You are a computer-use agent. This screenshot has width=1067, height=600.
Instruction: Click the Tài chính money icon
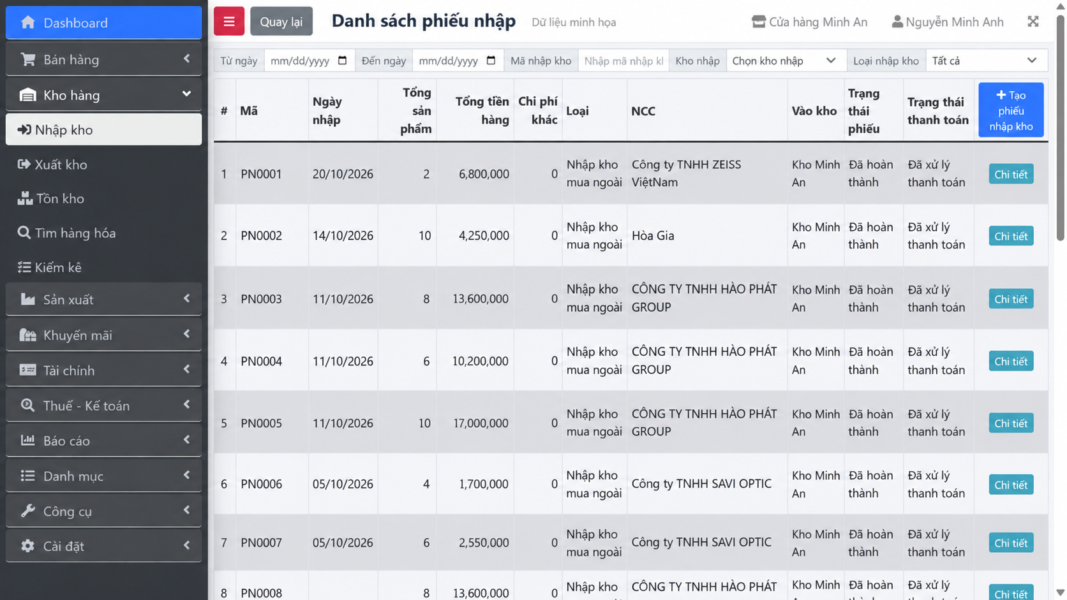27,370
